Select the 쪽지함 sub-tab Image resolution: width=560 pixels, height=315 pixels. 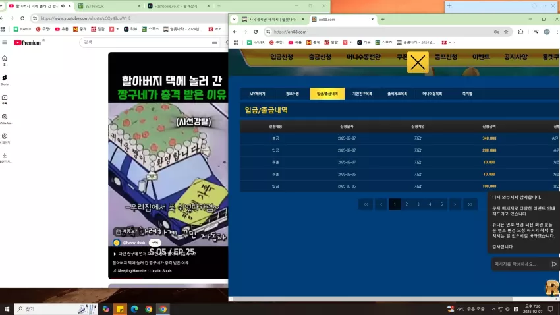coord(467,94)
